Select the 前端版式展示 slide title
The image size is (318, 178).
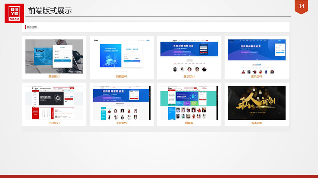[x=50, y=11]
